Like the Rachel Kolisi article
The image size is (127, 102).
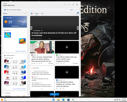32,63
